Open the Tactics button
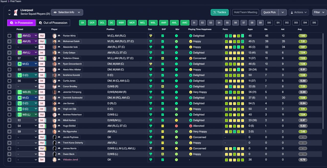The width and height of the screenshot is (327, 168). (x=219, y=12)
